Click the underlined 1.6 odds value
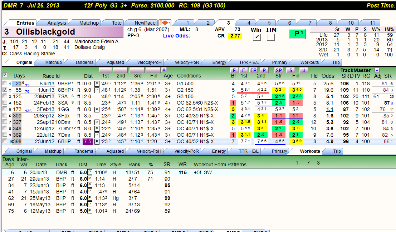 (x=329, y=116)
